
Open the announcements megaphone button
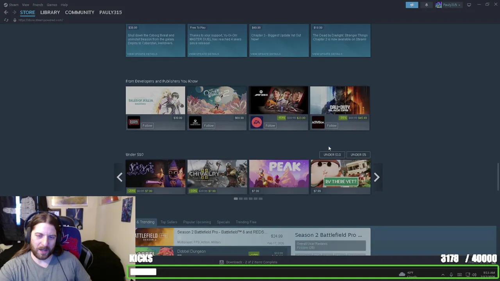coord(412,5)
